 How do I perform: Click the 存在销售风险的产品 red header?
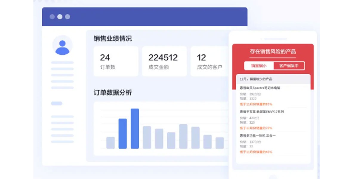pos(273,52)
